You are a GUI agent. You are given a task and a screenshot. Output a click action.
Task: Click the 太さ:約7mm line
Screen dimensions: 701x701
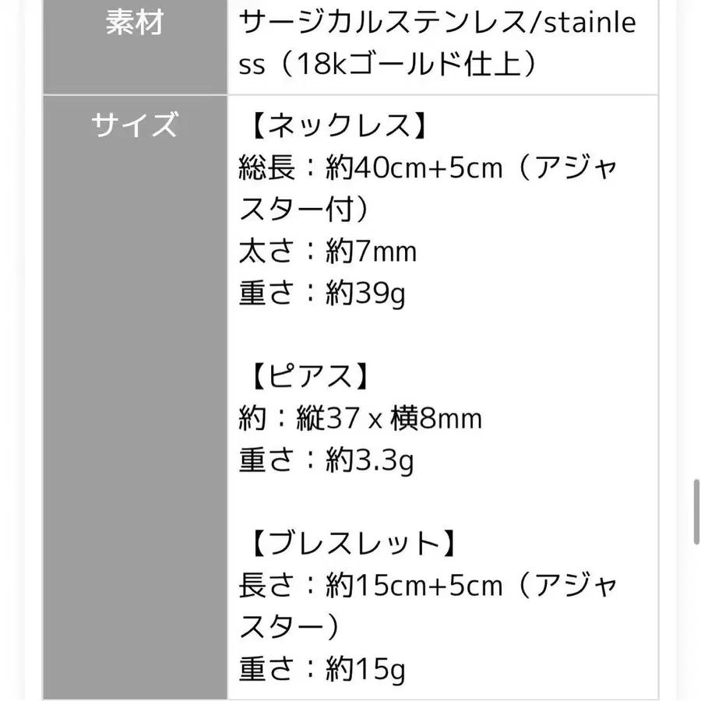tap(328, 251)
